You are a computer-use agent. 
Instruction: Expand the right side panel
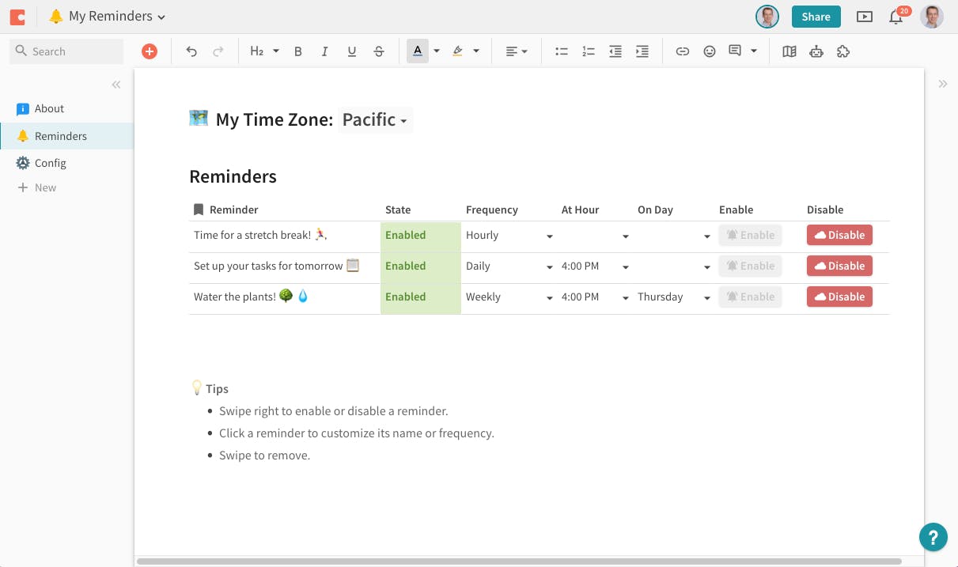coord(942,84)
